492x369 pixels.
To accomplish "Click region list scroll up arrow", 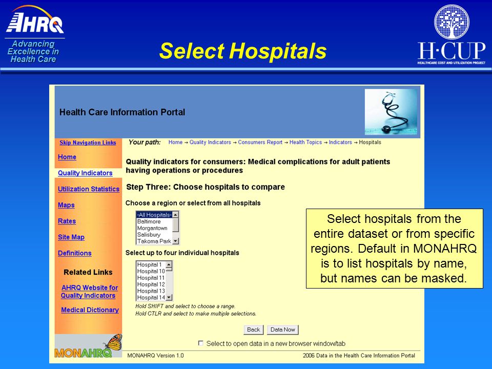I will [x=175, y=215].
